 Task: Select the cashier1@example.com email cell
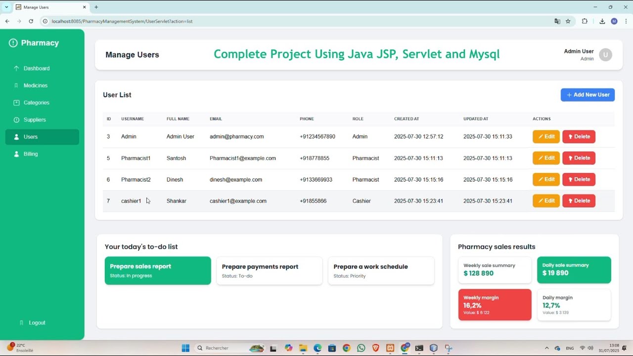[x=238, y=201]
